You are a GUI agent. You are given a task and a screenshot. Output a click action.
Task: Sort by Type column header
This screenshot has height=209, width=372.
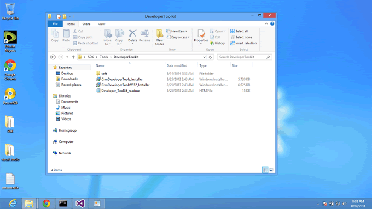203,66
